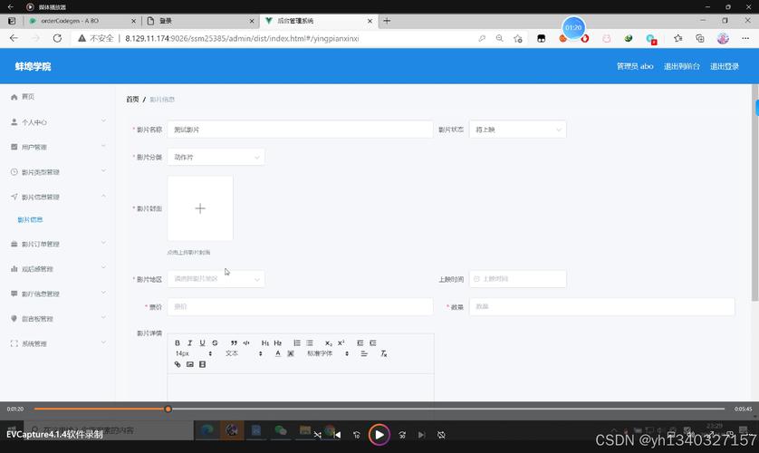Open the 影片状态 status dropdown
759x453 pixels.
tap(517, 130)
